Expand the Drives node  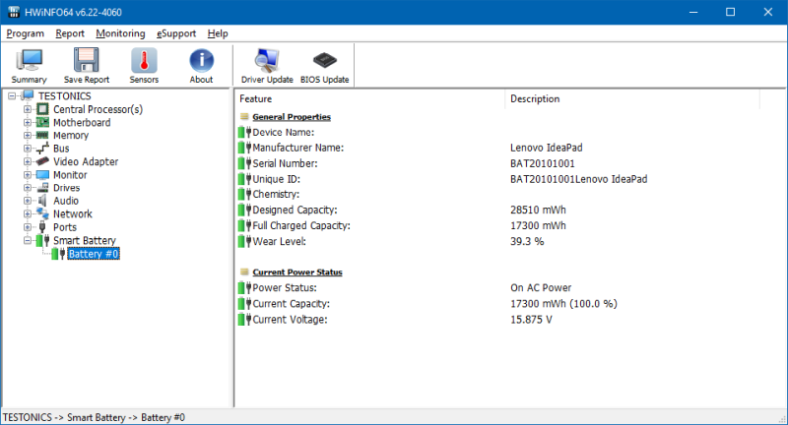28,188
